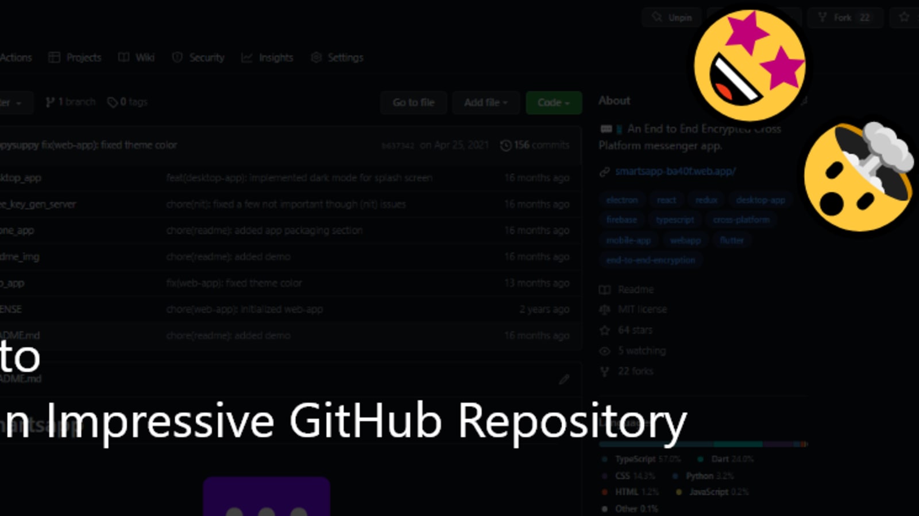Filter by CSS 14.3% language
Screen dimensions: 919x516
click(x=628, y=476)
